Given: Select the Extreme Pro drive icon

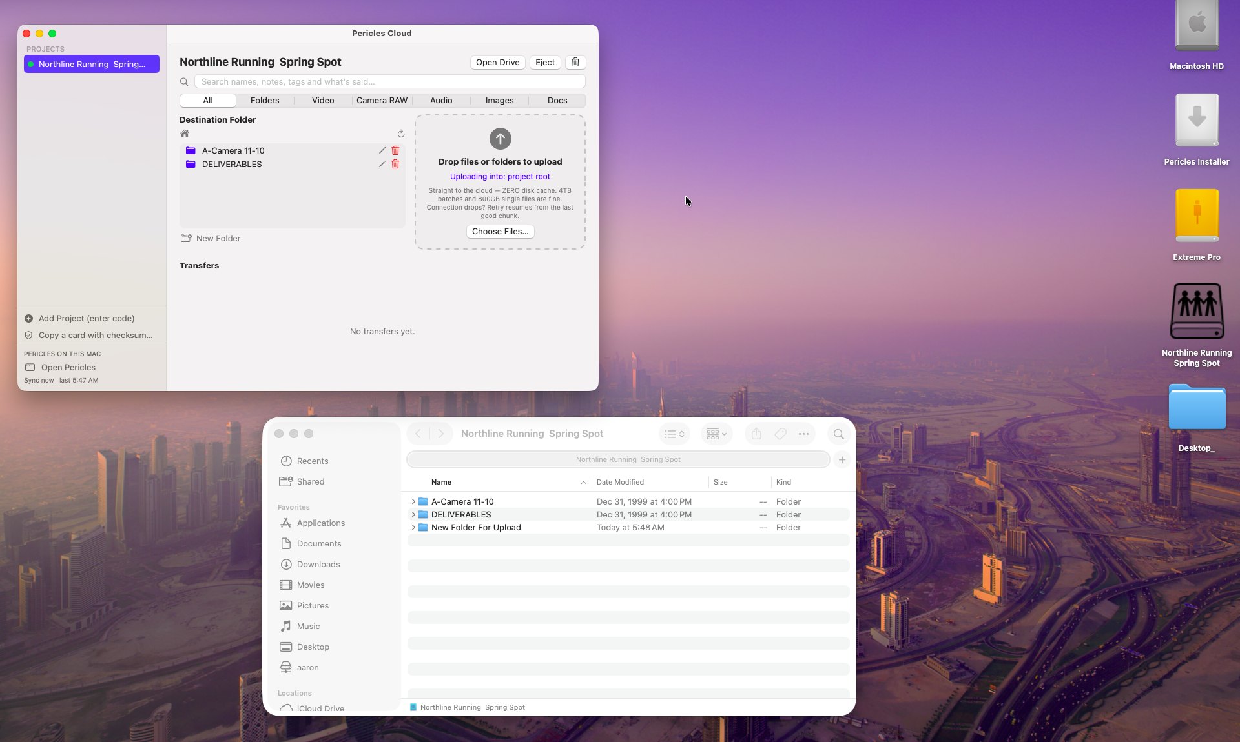Looking at the screenshot, I should (1197, 216).
